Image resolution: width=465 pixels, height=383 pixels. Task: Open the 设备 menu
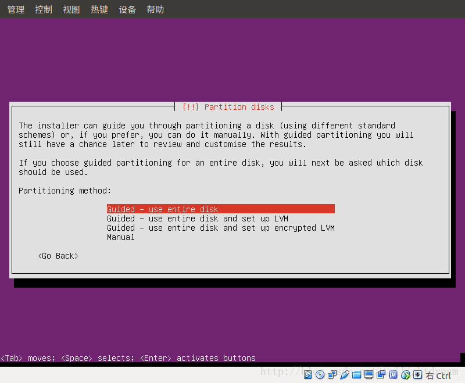[x=127, y=9]
